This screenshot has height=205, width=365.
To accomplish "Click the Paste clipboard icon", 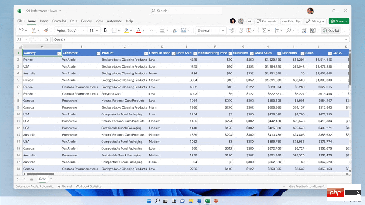I will [x=34, y=30].
